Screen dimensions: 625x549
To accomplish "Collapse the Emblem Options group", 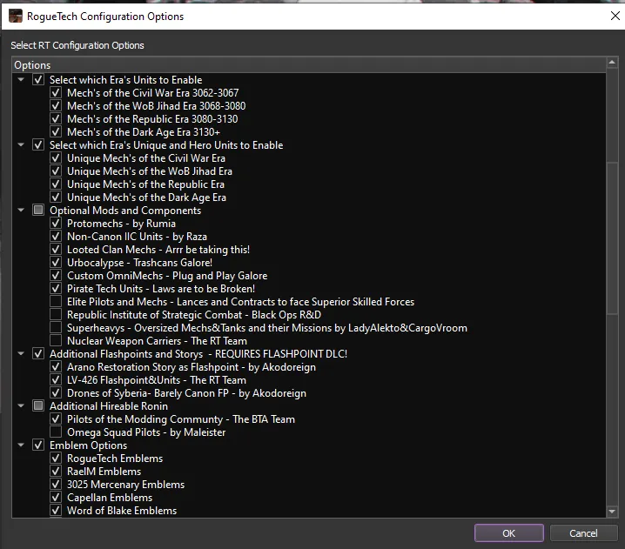I will point(21,445).
